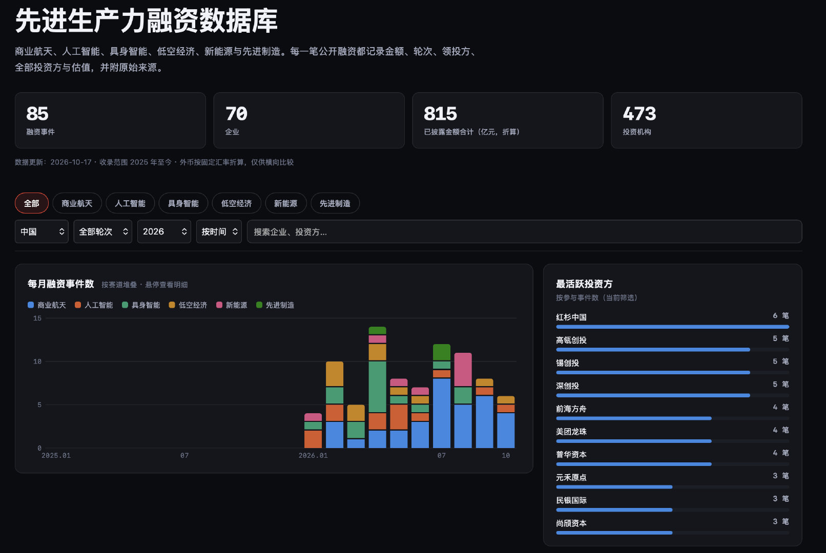This screenshot has height=553, width=826.
Task: Select the 全部 sector filter chip
Action: click(32, 203)
